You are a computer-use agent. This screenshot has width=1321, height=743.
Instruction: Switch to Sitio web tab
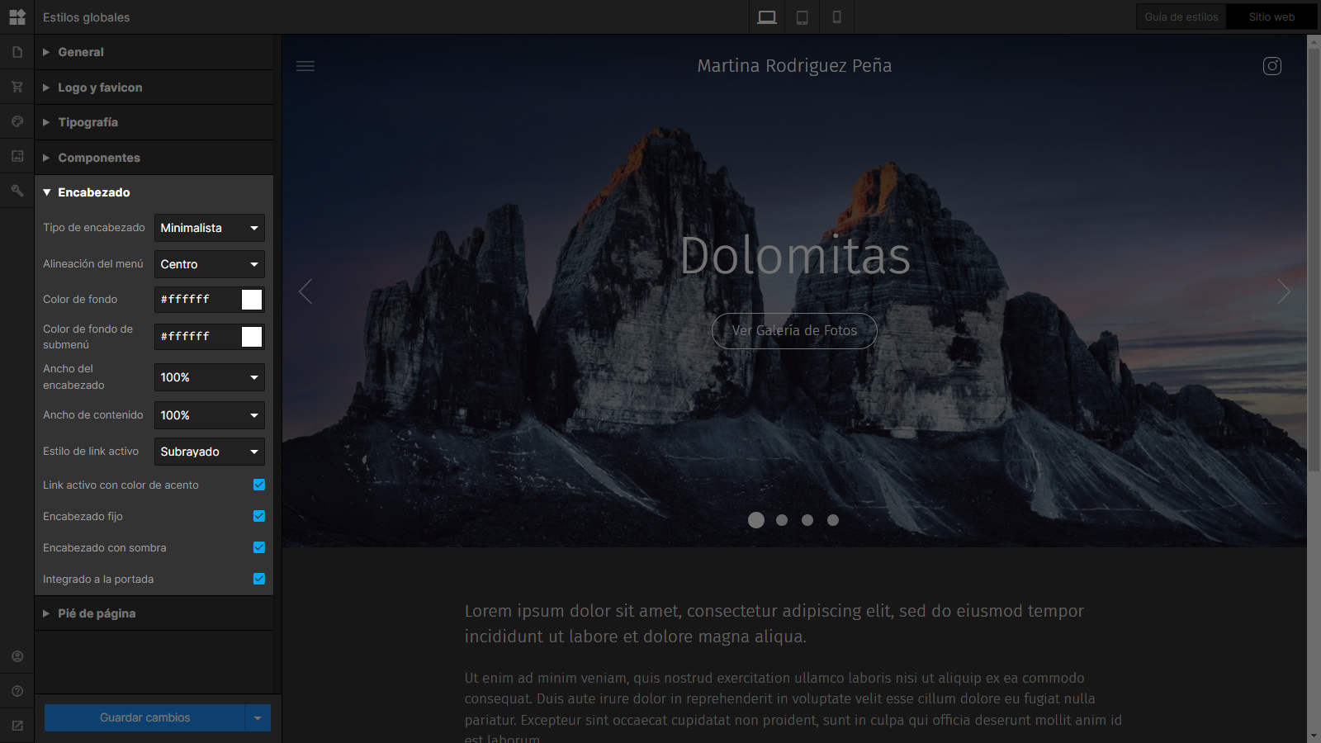[1271, 17]
